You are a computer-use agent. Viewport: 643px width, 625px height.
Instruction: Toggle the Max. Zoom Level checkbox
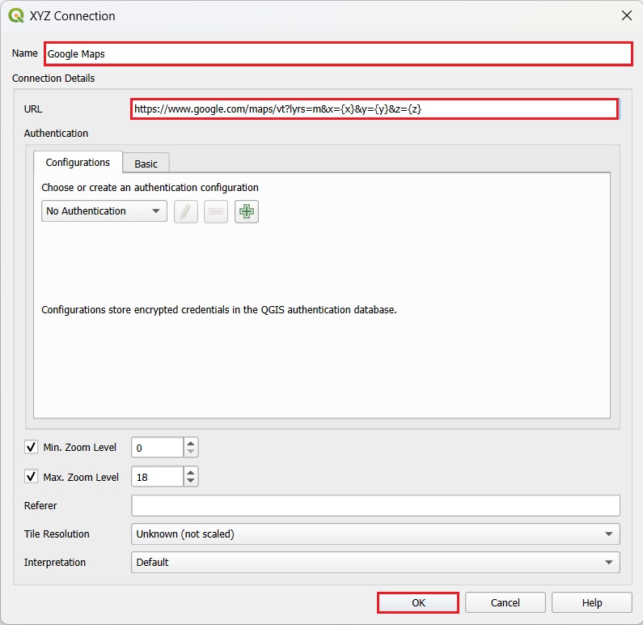[32, 478]
